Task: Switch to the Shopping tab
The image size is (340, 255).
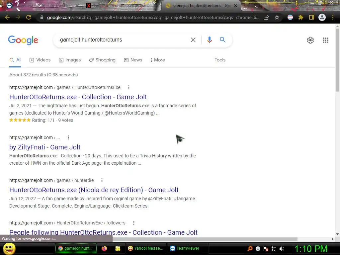Action: tap(102, 60)
